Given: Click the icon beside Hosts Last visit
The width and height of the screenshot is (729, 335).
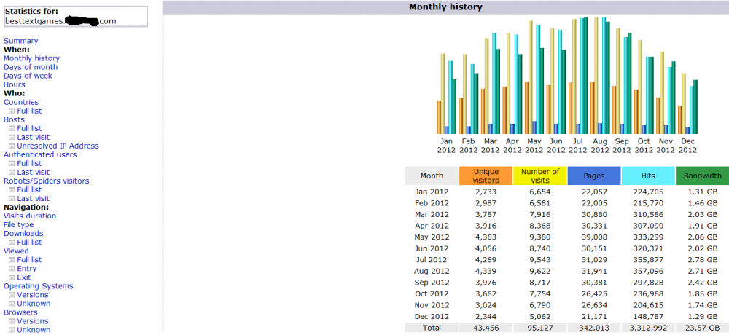Looking at the screenshot, I should point(12,138).
